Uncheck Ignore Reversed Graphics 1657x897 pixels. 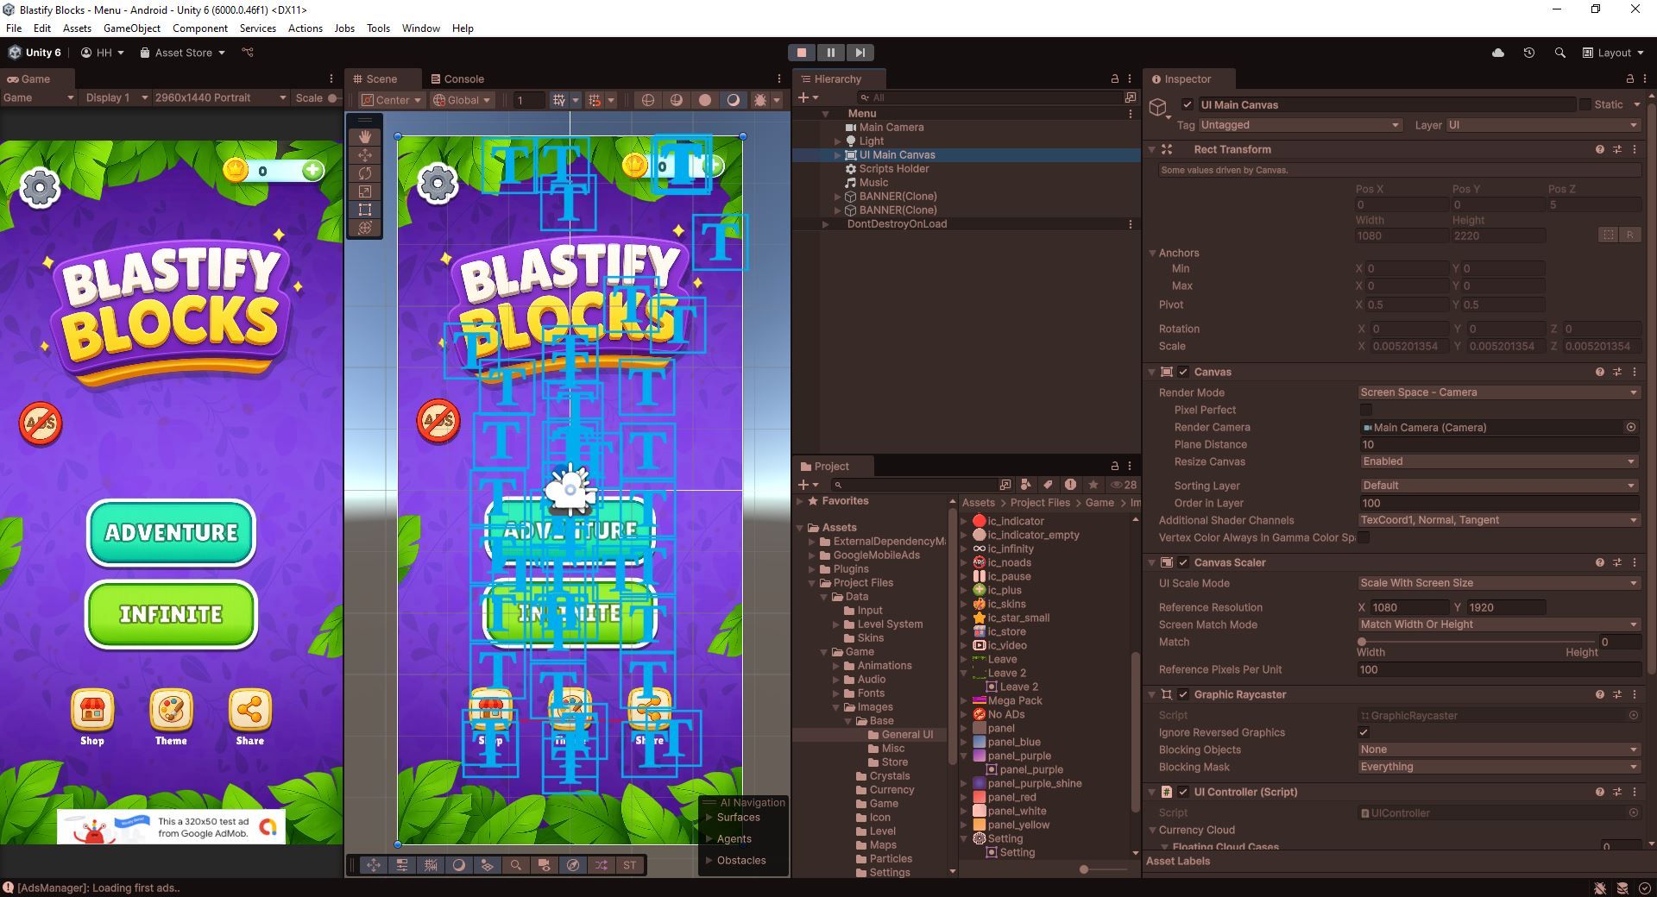(1364, 732)
